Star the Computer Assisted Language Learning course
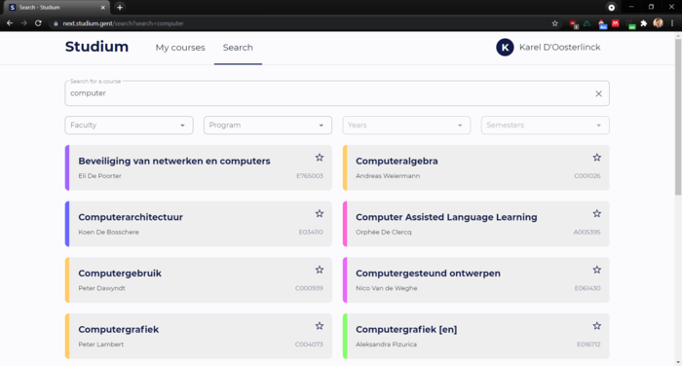Screen dimensions: 682x366 pyautogui.click(x=596, y=213)
